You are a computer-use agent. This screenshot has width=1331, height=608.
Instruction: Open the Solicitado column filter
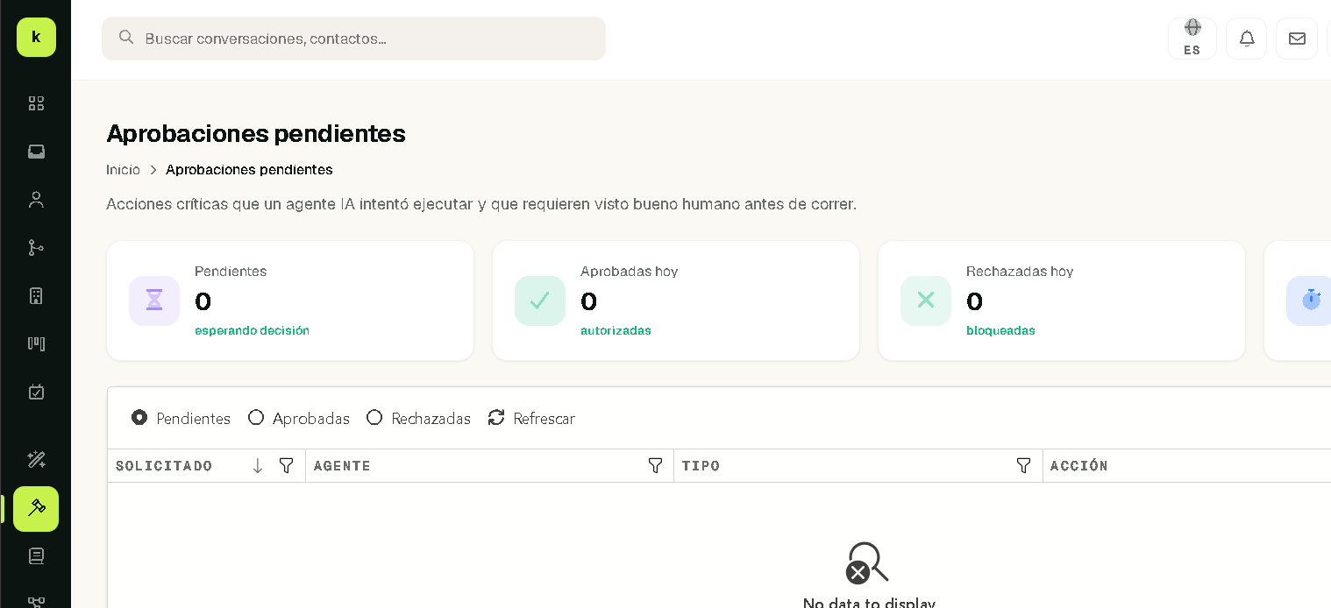pos(286,465)
